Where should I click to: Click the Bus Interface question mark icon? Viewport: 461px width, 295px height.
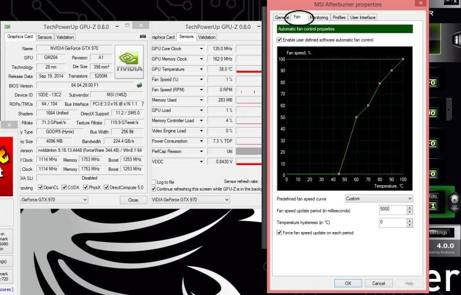tap(142, 104)
